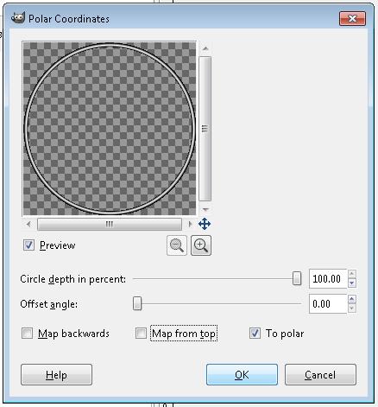378x407 pixels.
Task: Enable the Map from top checkbox
Action: [x=141, y=334]
